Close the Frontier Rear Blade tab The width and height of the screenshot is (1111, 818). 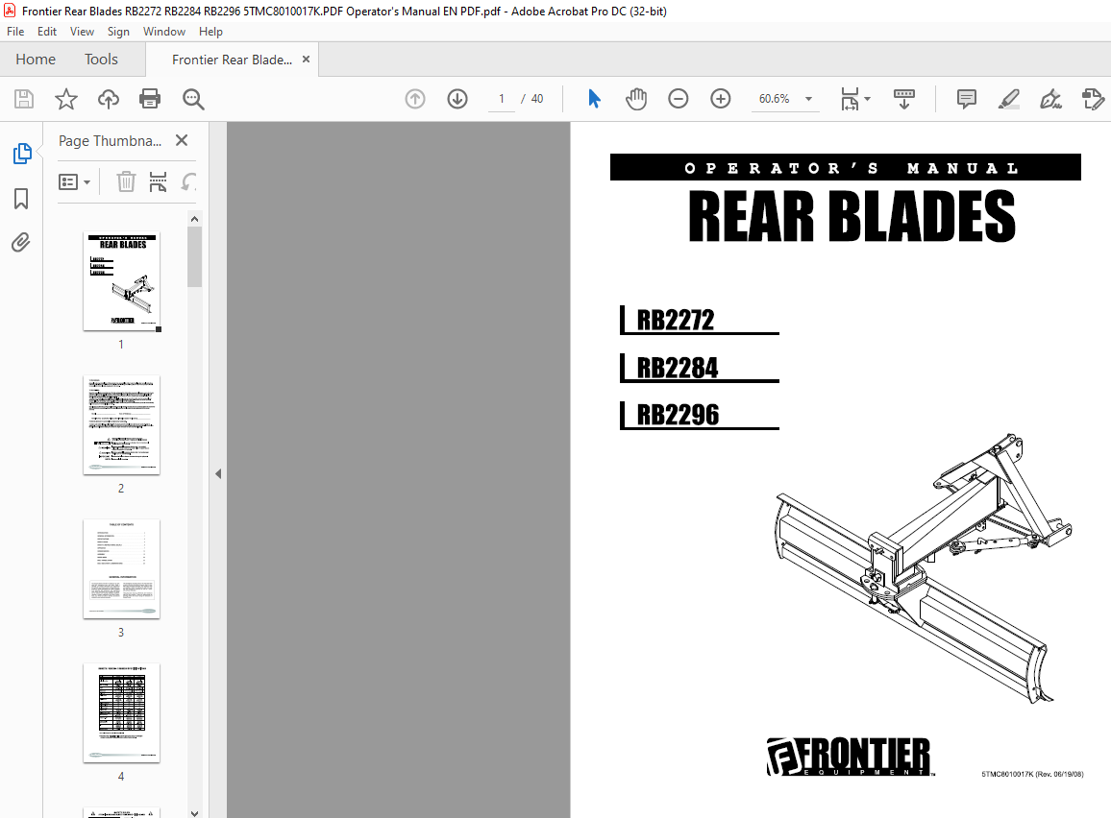click(x=306, y=60)
